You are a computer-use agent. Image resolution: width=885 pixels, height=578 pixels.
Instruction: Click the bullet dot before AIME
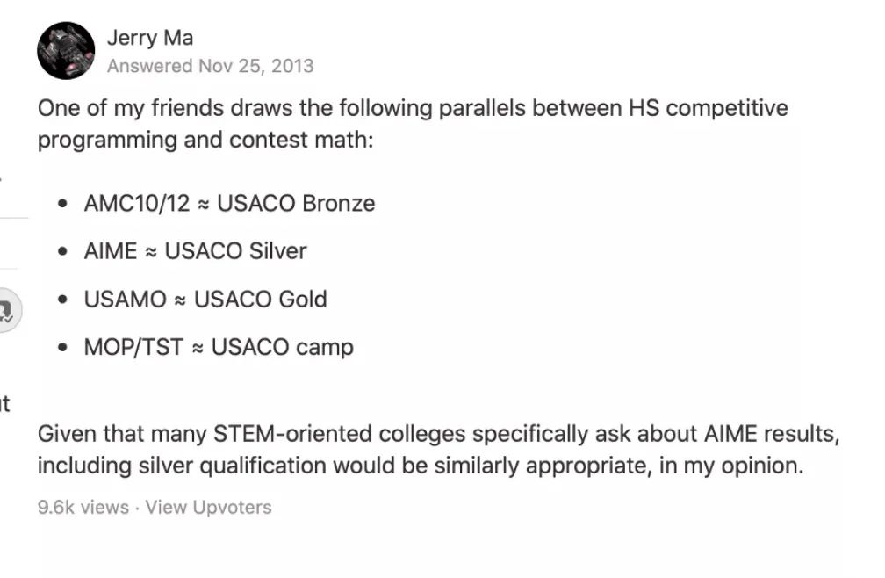[62, 251]
